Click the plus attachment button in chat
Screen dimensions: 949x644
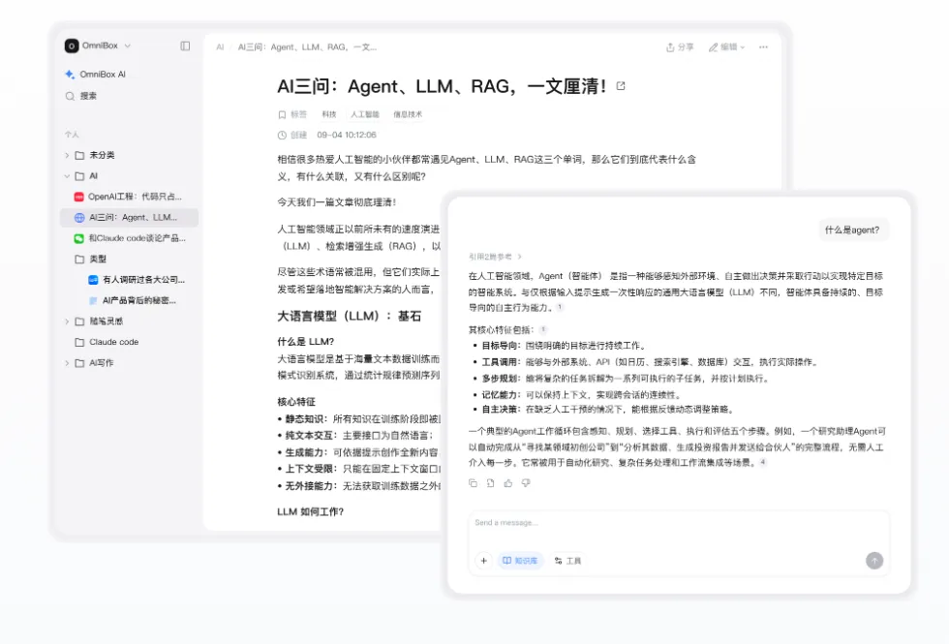point(483,561)
